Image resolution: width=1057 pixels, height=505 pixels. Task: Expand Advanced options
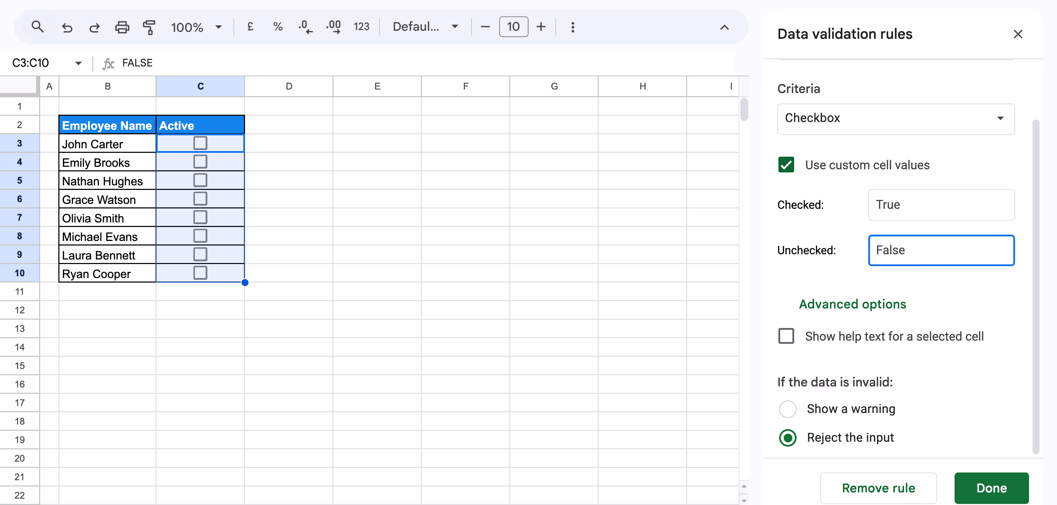(852, 304)
